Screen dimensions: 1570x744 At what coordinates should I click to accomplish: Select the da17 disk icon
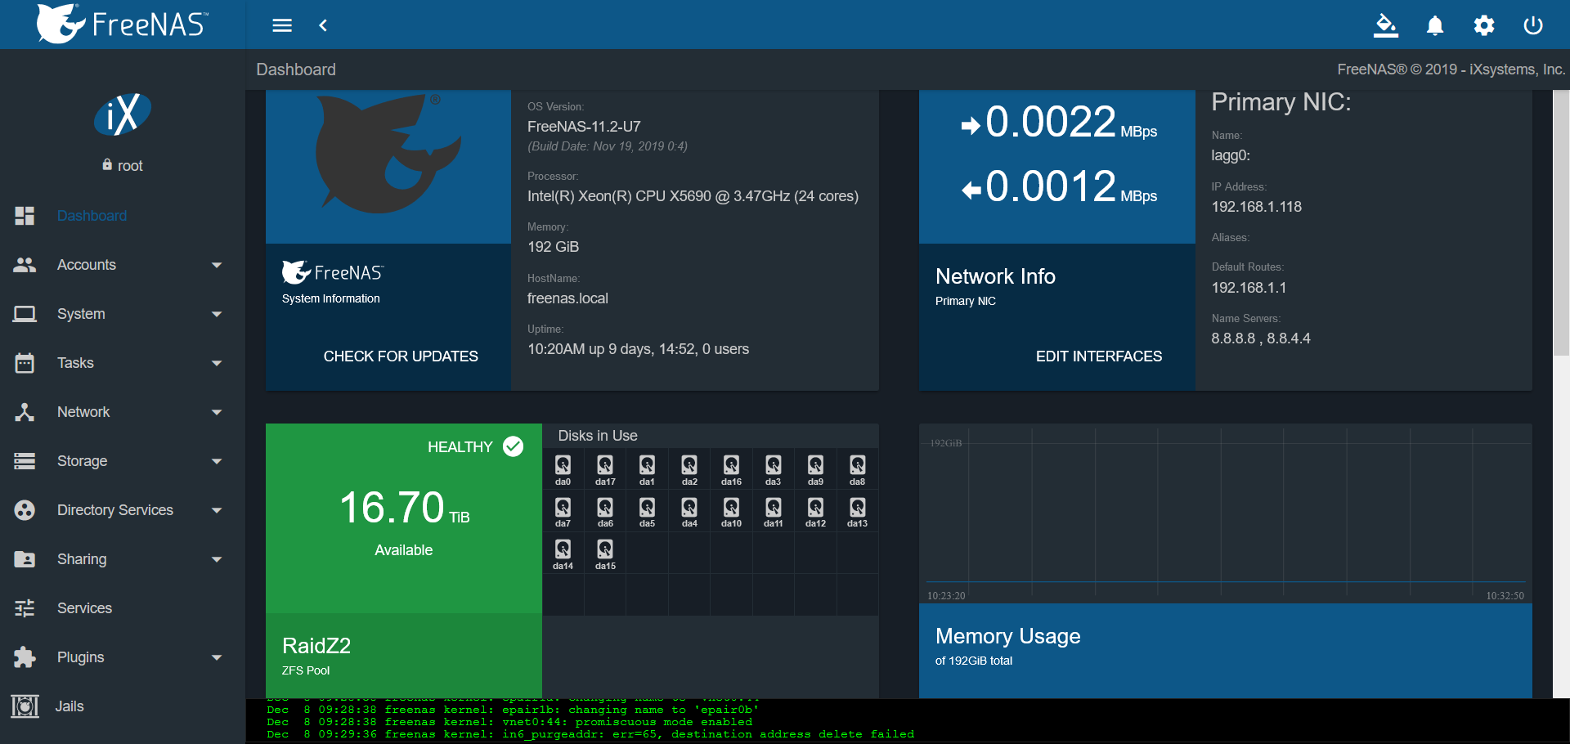tap(605, 466)
